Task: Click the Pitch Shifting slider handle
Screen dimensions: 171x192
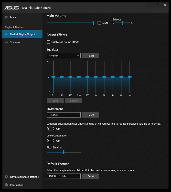Action: (64, 152)
